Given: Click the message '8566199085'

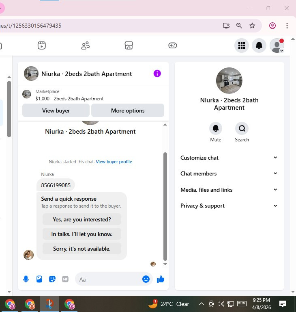Looking at the screenshot, I should tap(56, 185).
